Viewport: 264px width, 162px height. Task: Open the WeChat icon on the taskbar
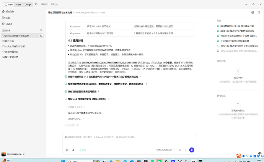159,161
